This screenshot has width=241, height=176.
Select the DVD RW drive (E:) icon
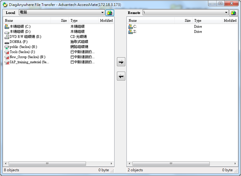coord(7,37)
